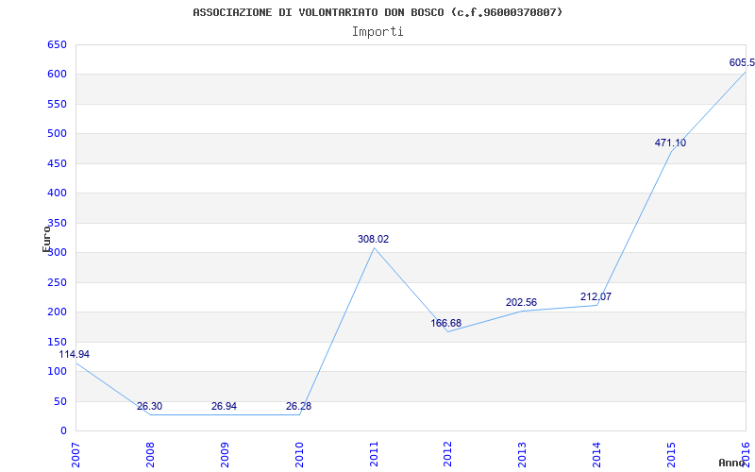Viewport: 755px width, 472px height.
Task: Click the 2016 x-axis label
Action: tap(746, 455)
